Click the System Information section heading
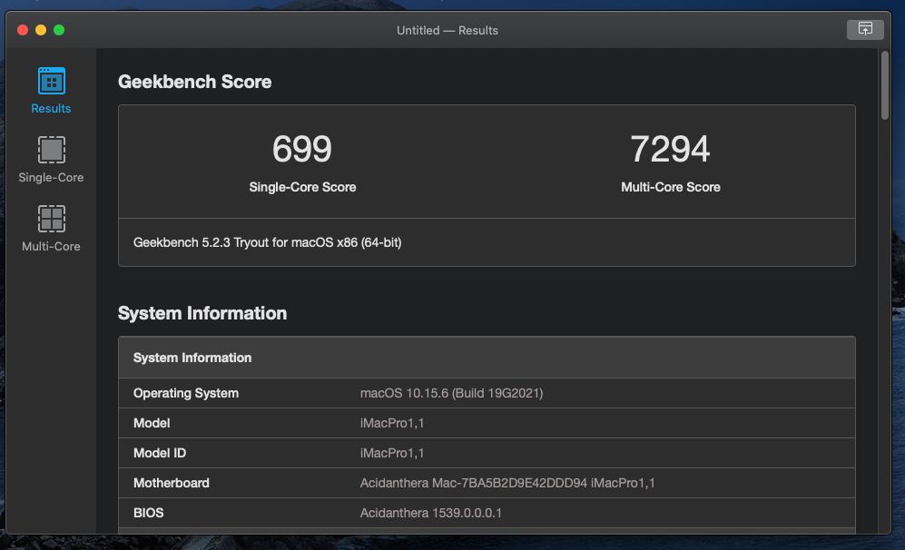905x550 pixels. pyautogui.click(x=202, y=313)
